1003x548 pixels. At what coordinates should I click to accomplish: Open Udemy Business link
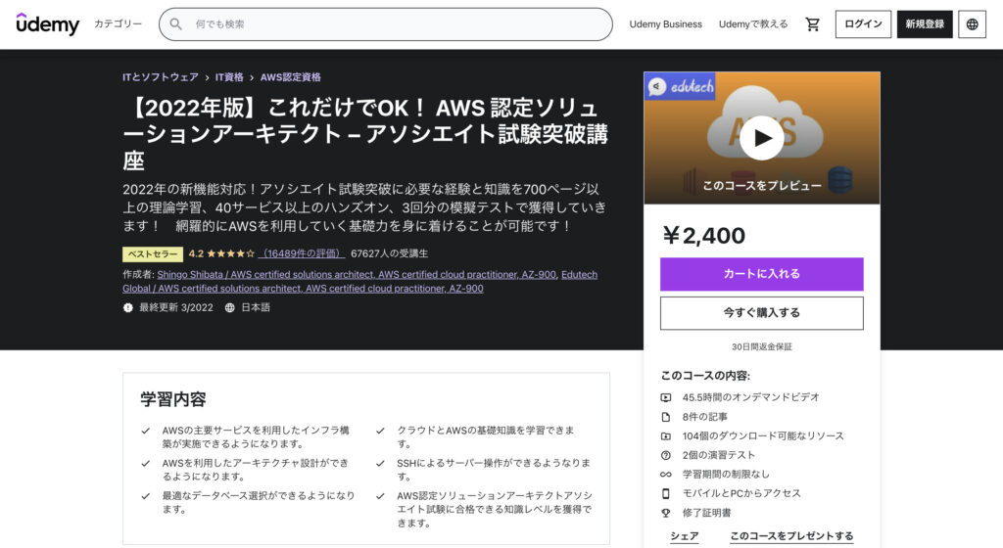[x=665, y=24]
